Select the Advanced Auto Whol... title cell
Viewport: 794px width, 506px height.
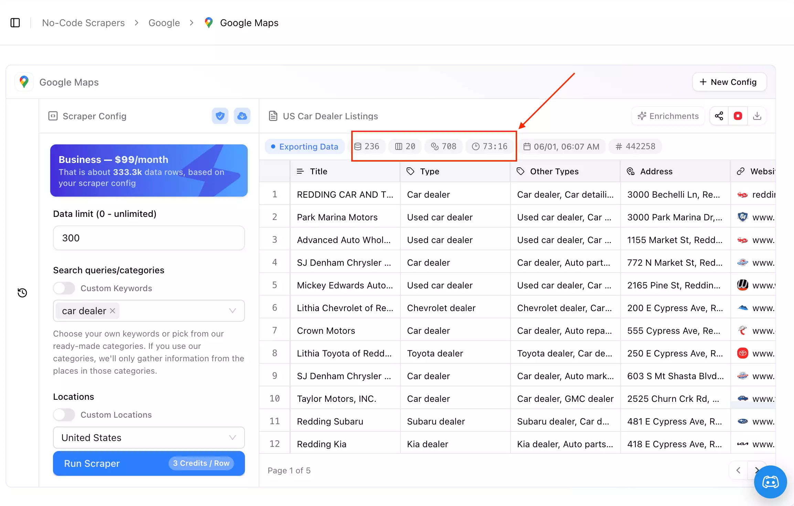tap(345, 240)
